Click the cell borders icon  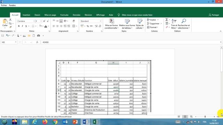(33, 26)
